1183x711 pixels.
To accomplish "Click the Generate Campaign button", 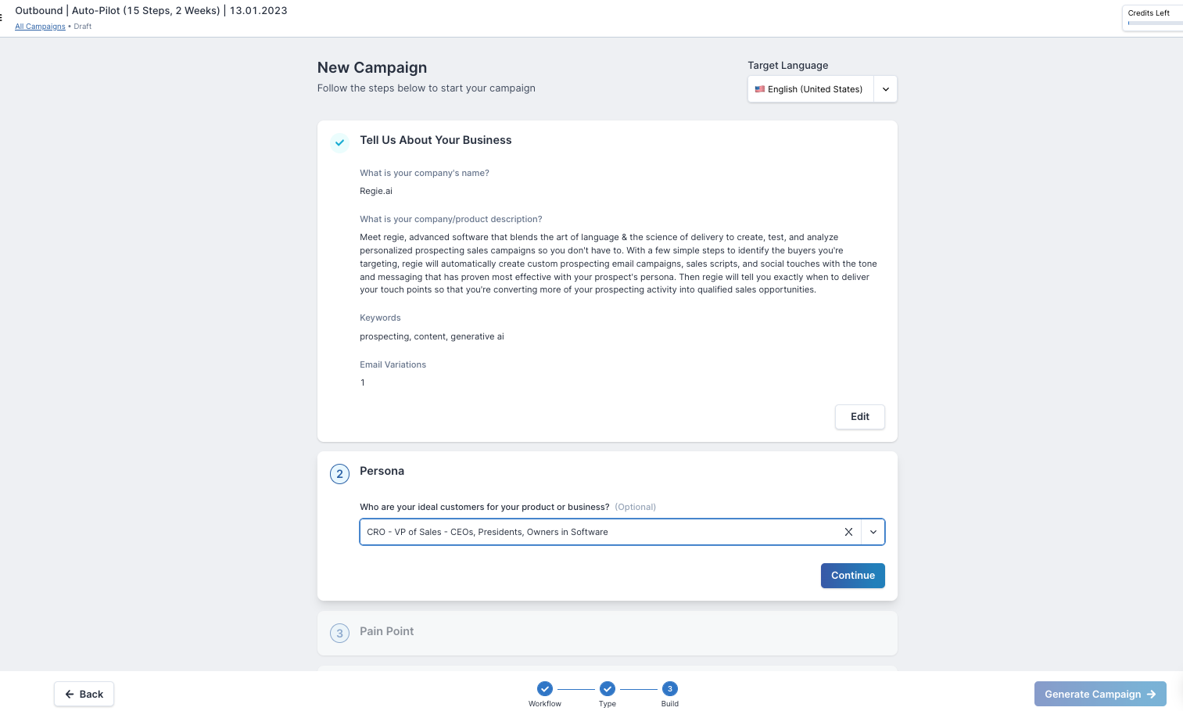I will (1099, 694).
